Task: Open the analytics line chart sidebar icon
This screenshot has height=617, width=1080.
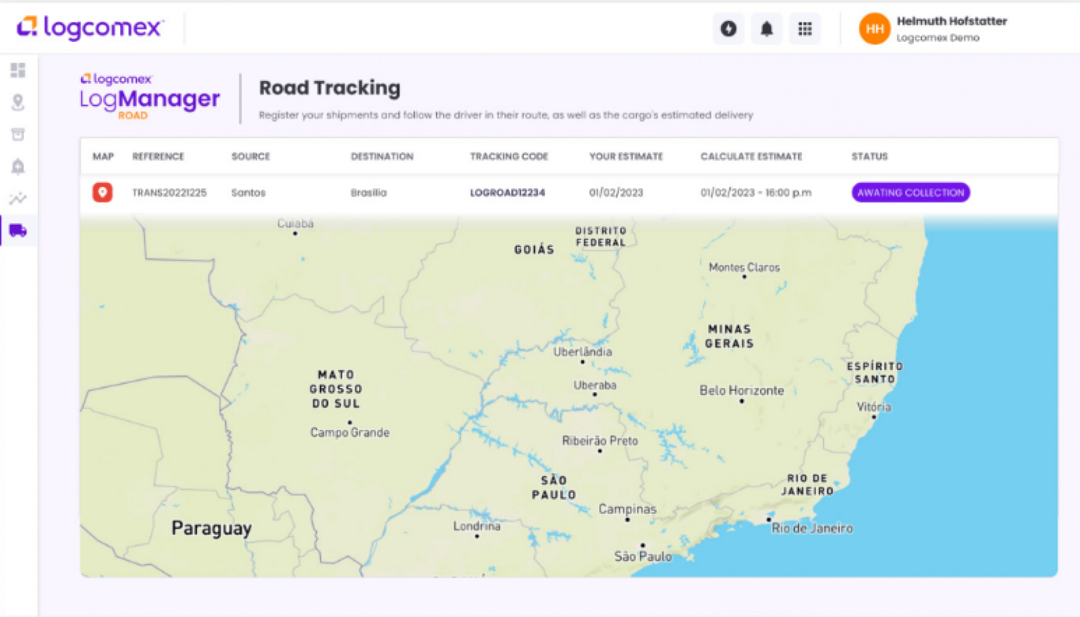Action: [18, 198]
